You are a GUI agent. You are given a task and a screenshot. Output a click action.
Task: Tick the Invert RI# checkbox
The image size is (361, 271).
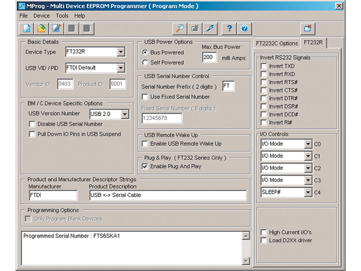tap(264, 122)
